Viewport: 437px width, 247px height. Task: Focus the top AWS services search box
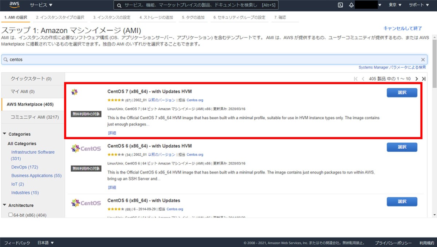[x=196, y=5]
